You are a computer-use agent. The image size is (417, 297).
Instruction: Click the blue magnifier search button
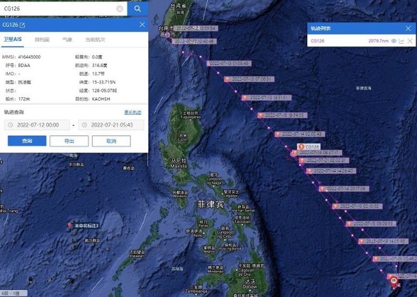tap(137, 8)
